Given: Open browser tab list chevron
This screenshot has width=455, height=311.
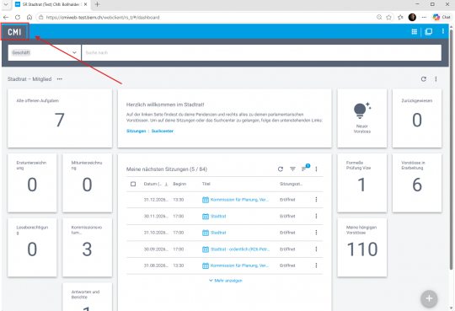Looking at the screenshot, I should [x=6, y=4].
